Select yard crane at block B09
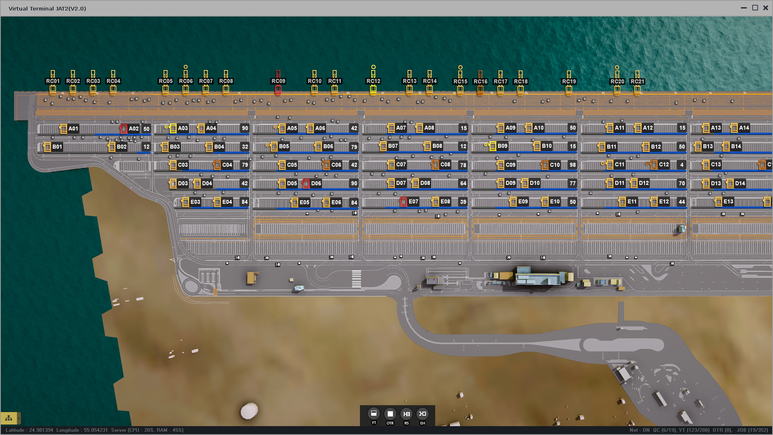Viewport: 773px width, 435px height. coord(492,146)
